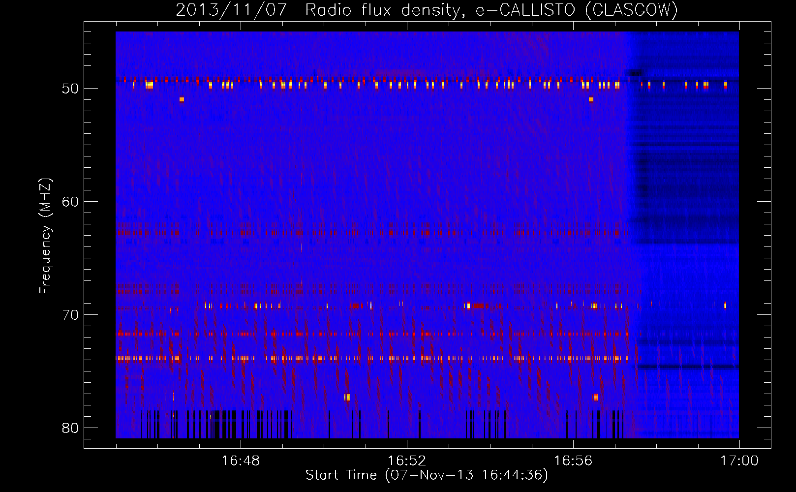This screenshot has width=796, height=492.
Task: Click the 17:00 time tick label
Action: pos(739,461)
